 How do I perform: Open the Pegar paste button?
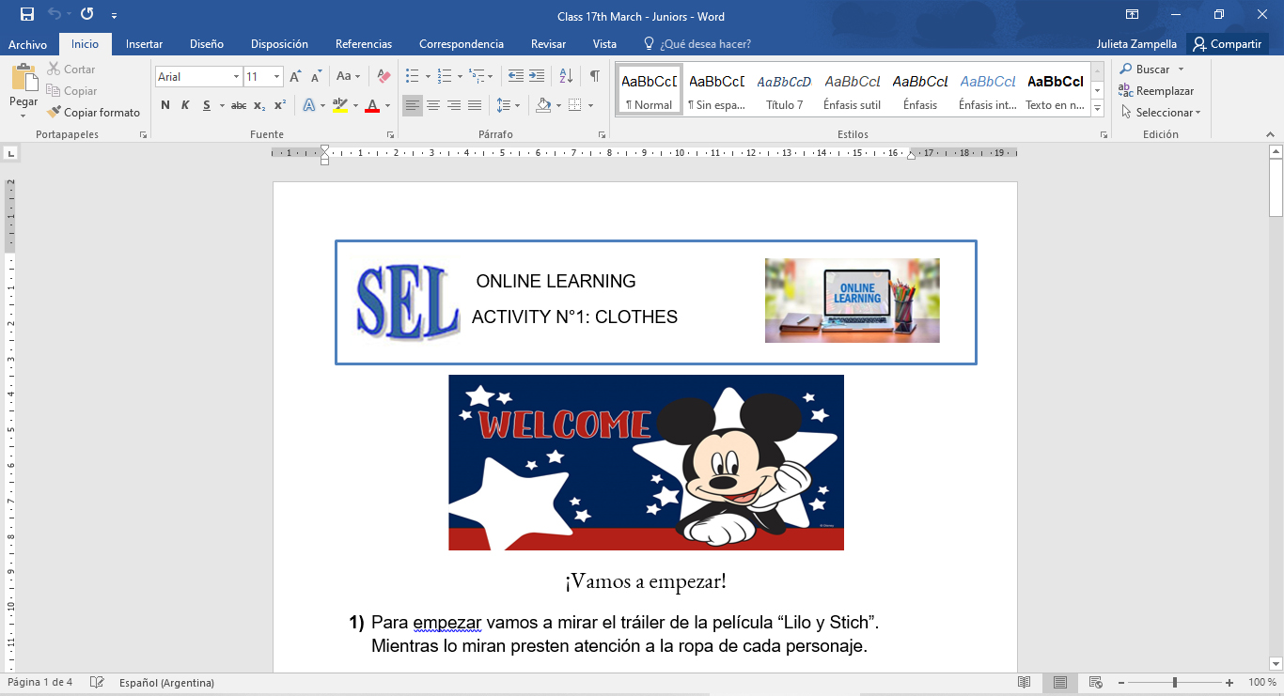[x=23, y=92]
